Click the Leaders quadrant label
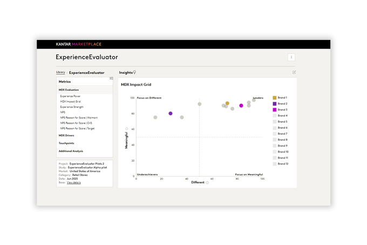This screenshot has width=367, height=245. (258, 98)
